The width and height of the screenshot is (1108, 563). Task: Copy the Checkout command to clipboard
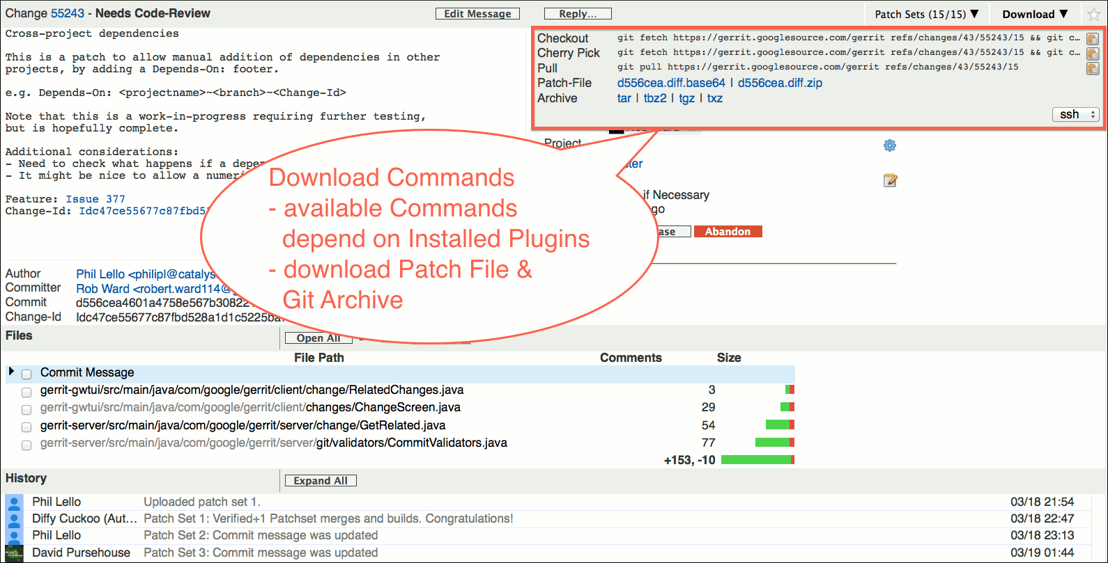point(1092,39)
